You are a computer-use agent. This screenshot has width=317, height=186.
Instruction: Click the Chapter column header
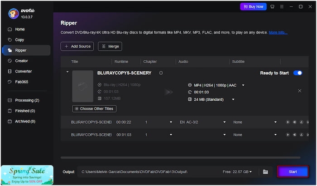150,62
